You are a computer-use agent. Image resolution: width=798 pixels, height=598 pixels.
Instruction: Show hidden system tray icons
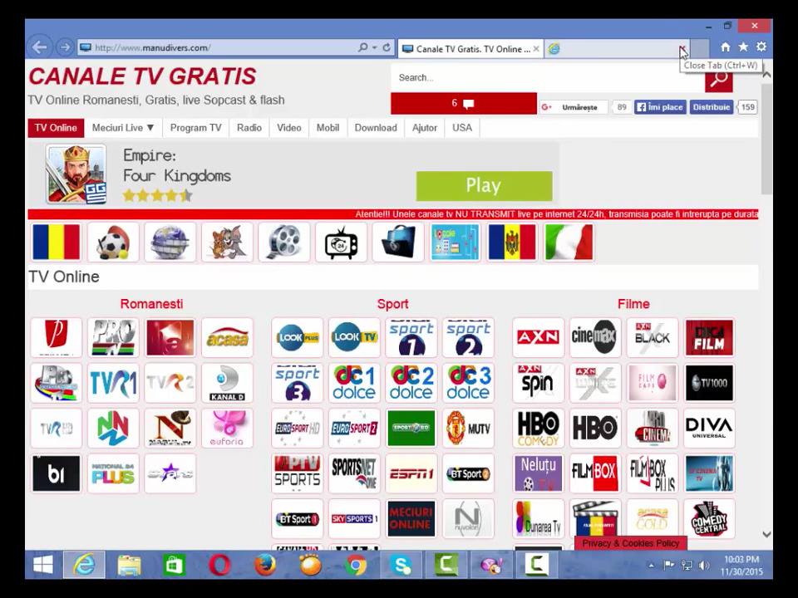[651, 565]
